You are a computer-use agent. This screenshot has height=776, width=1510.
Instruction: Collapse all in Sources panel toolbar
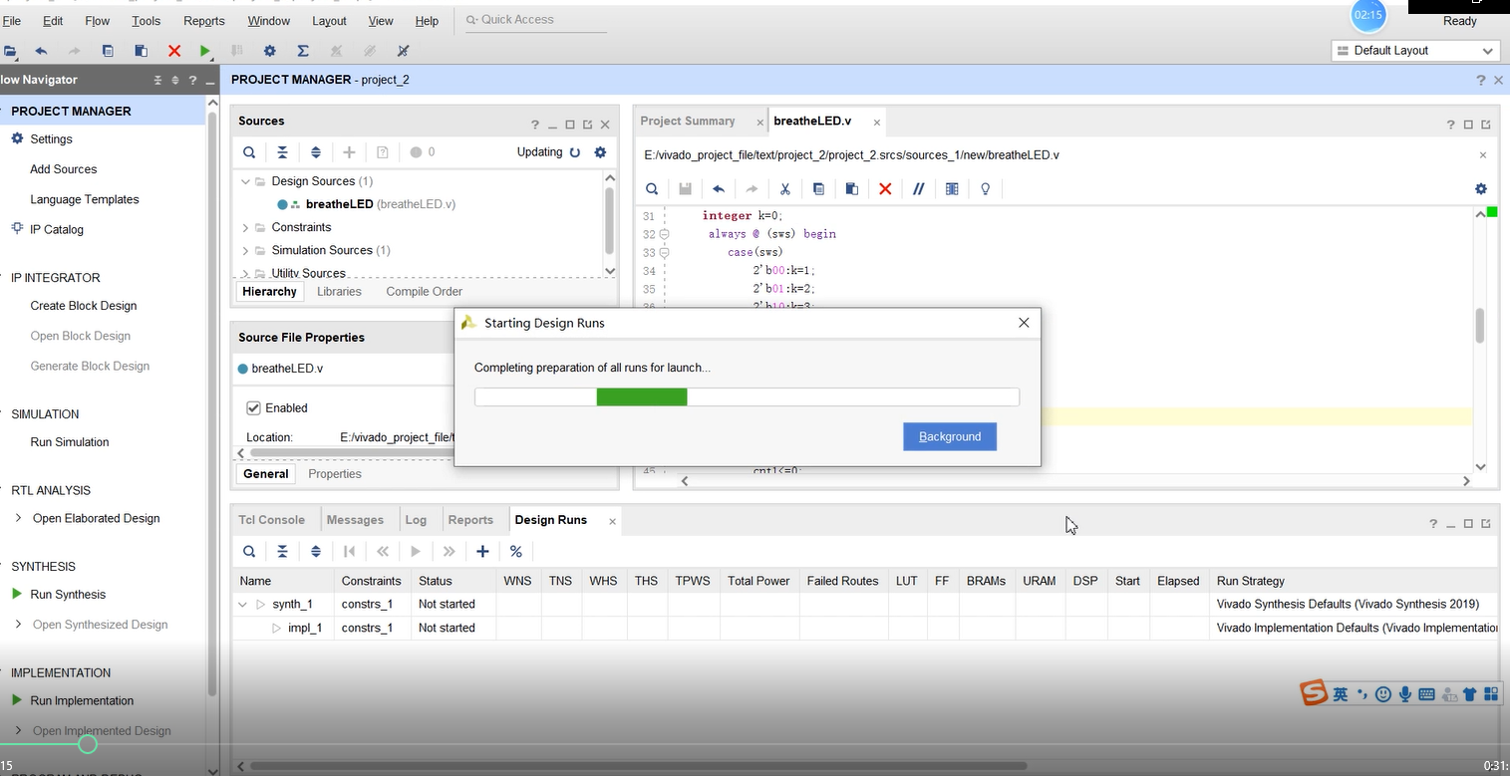point(282,152)
